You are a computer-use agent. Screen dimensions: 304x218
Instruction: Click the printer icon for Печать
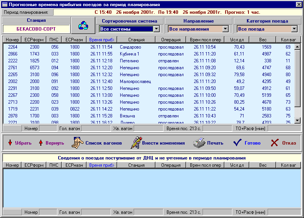click(199, 143)
